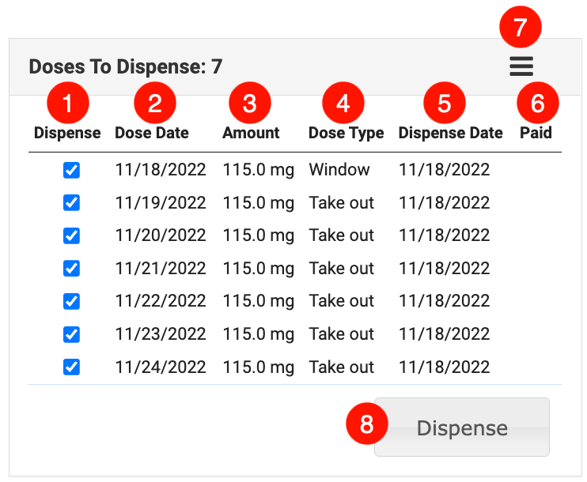Click the Dose Type column header
This screenshot has width=587, height=482.
click(x=346, y=134)
